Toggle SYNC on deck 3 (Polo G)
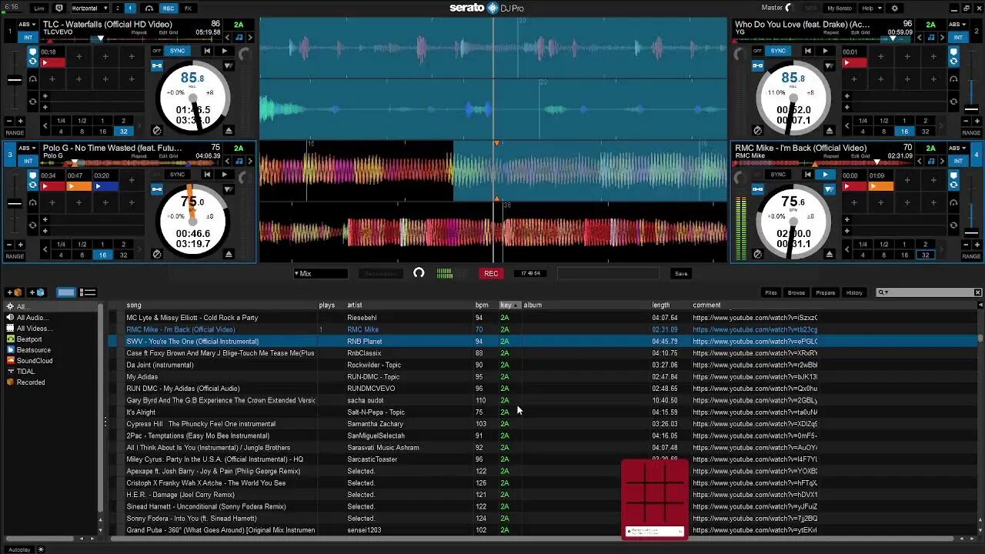 tap(178, 174)
